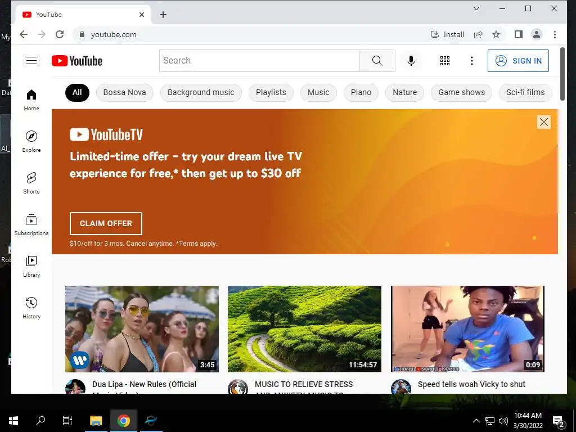Select the Bossa Nova chip
Viewport: 576px width, 432px height.
(124, 93)
